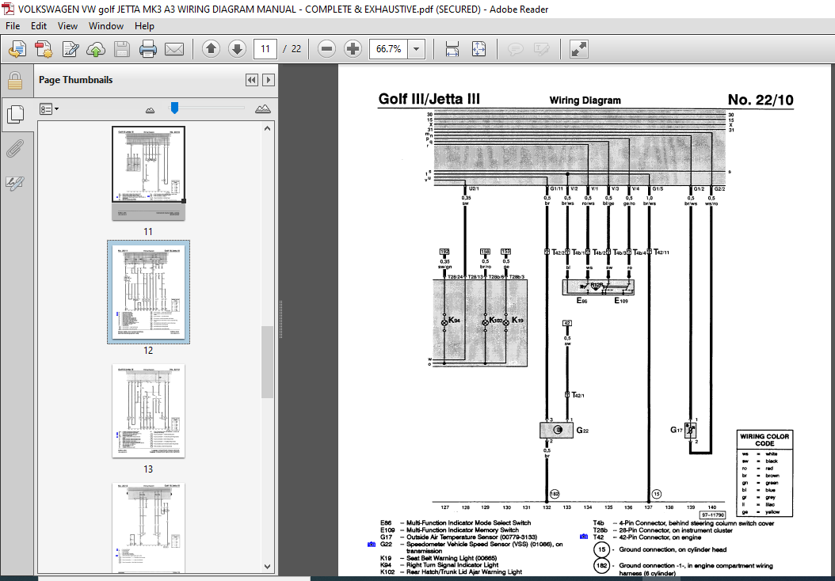Click the K94 indicator light label

coord(454,321)
